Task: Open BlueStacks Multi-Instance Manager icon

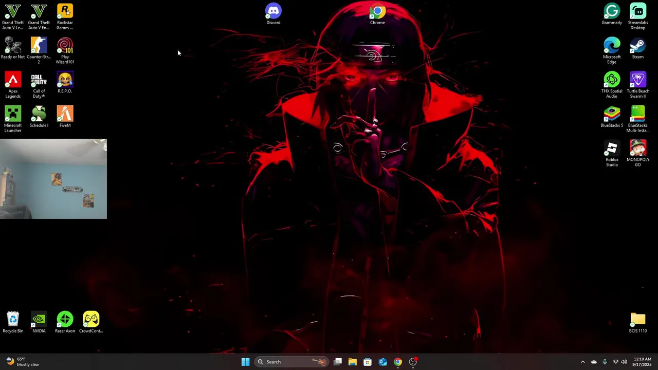Action: coord(638,119)
